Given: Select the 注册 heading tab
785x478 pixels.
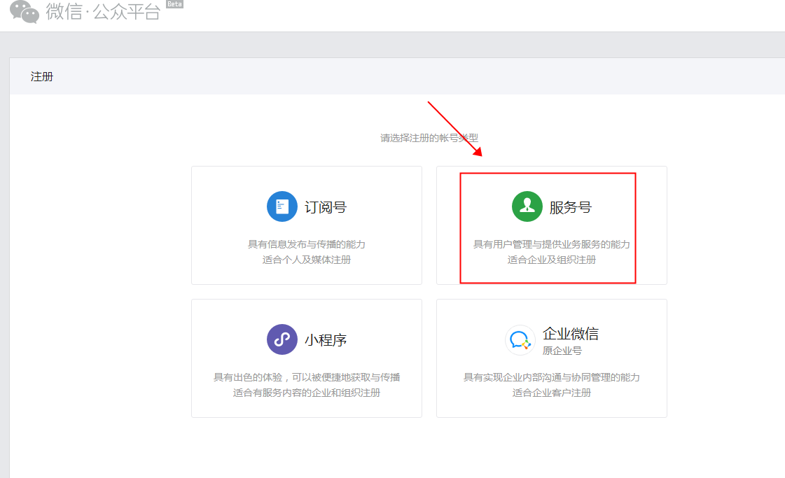Looking at the screenshot, I should [42, 76].
